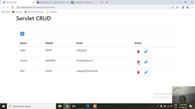Select the name cell ujbku
The height and width of the screenshot is (109, 195).
[23, 50]
